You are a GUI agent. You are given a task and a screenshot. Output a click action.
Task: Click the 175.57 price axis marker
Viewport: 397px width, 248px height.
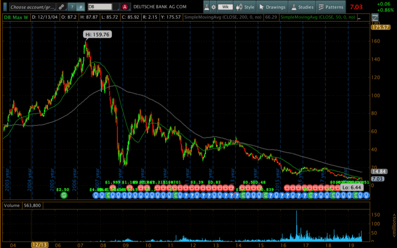coord(381,27)
